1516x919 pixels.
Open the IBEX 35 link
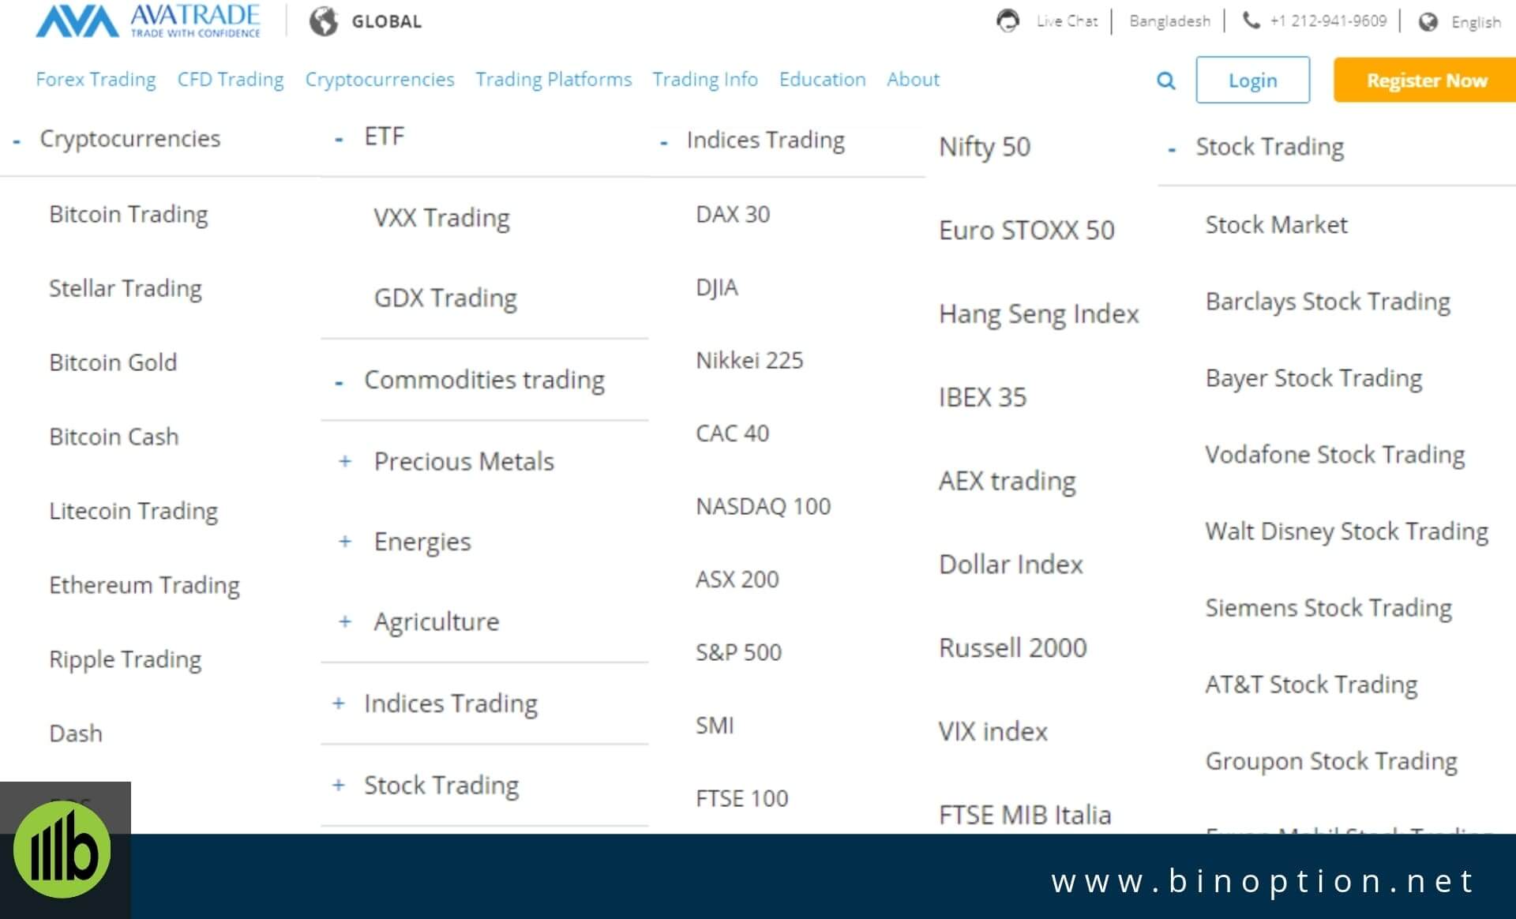[982, 398]
